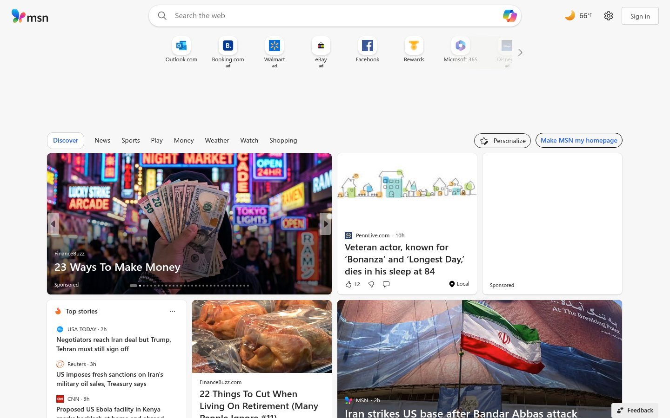The image size is (670, 418).
Task: Open the Facebook shortcut icon
Action: click(x=368, y=46)
